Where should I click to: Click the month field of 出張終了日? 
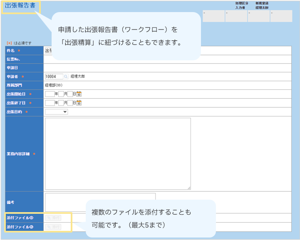coord(61,103)
